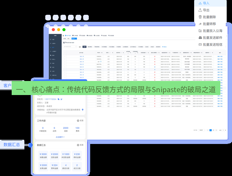Open the phone number link 135****9564

50,99
